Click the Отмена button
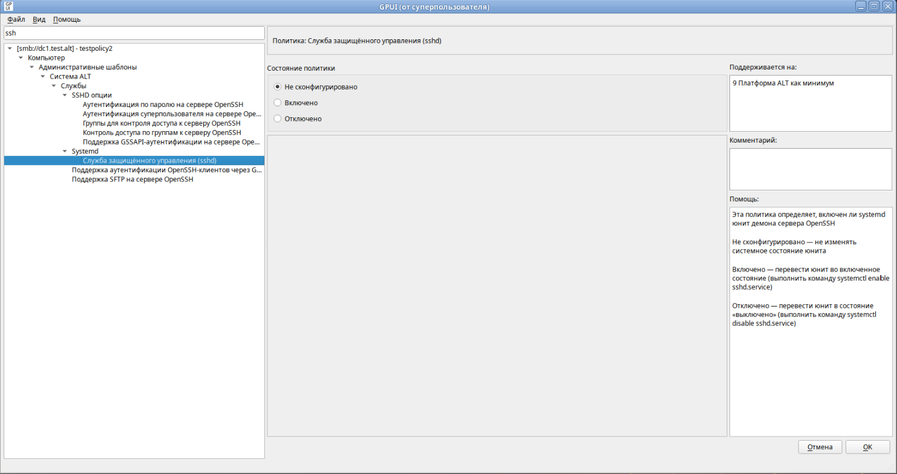897x474 pixels. [x=820, y=447]
